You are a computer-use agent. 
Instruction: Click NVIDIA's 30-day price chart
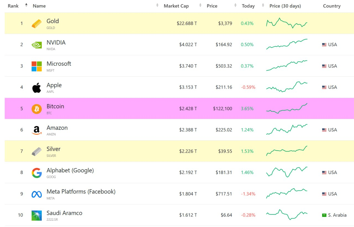(x=287, y=44)
